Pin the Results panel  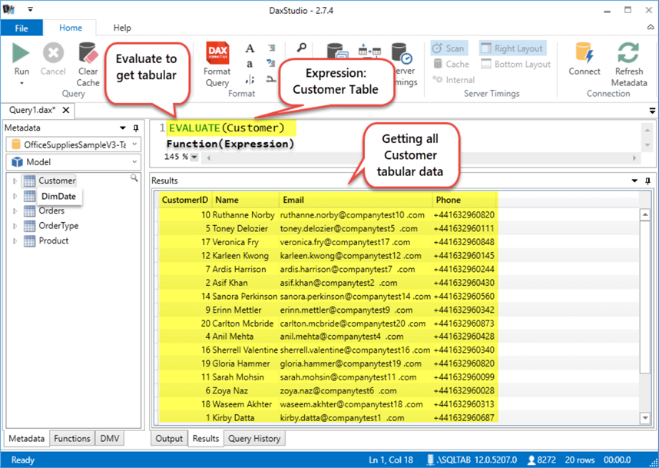(647, 181)
